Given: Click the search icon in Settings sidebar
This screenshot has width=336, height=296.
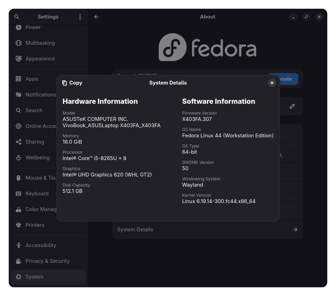Looking at the screenshot, I should (17, 17).
